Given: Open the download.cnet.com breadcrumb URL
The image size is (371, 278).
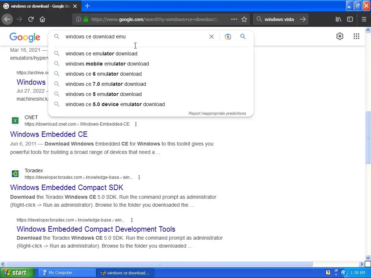Looking at the screenshot, I should (77, 124).
